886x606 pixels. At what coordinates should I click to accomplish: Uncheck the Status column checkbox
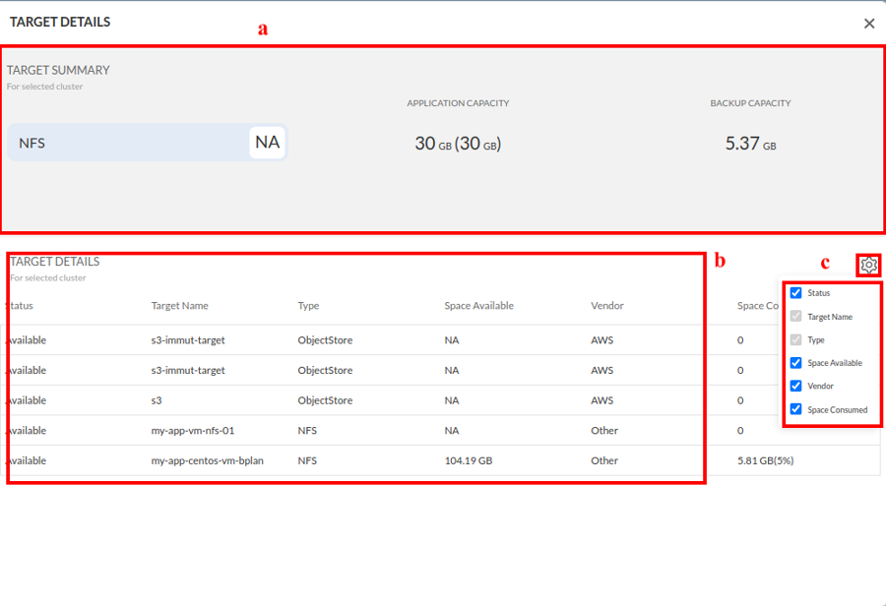[x=796, y=293]
